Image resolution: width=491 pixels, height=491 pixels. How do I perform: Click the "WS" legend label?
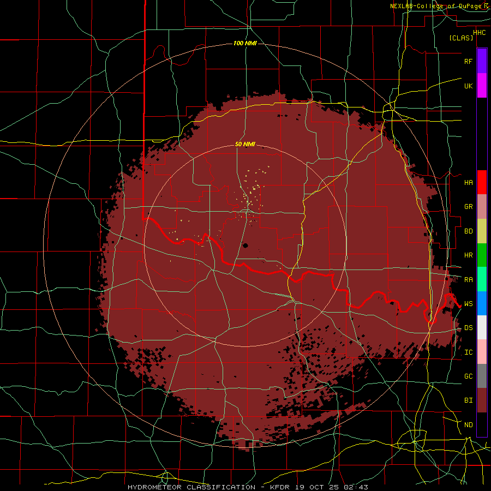(x=468, y=304)
